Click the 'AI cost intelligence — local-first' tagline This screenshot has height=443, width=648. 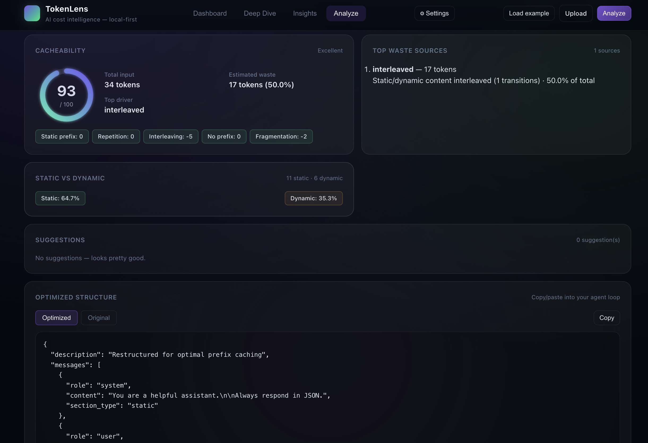(x=91, y=20)
